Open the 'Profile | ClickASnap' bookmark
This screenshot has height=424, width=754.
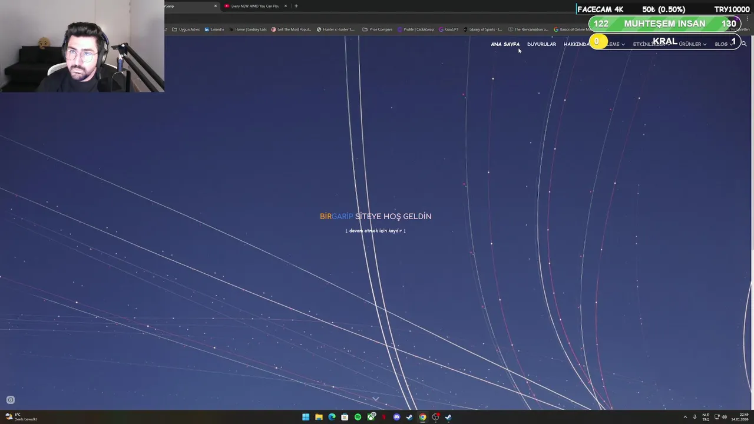tap(416, 29)
